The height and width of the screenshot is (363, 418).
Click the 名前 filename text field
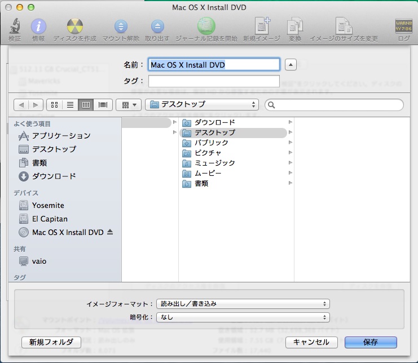pyautogui.click(x=214, y=64)
